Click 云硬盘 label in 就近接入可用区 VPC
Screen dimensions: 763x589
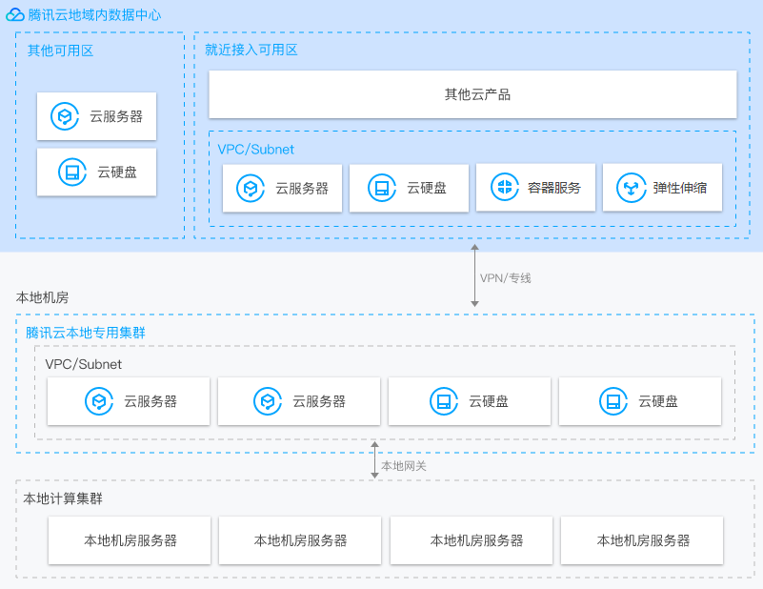coord(427,188)
